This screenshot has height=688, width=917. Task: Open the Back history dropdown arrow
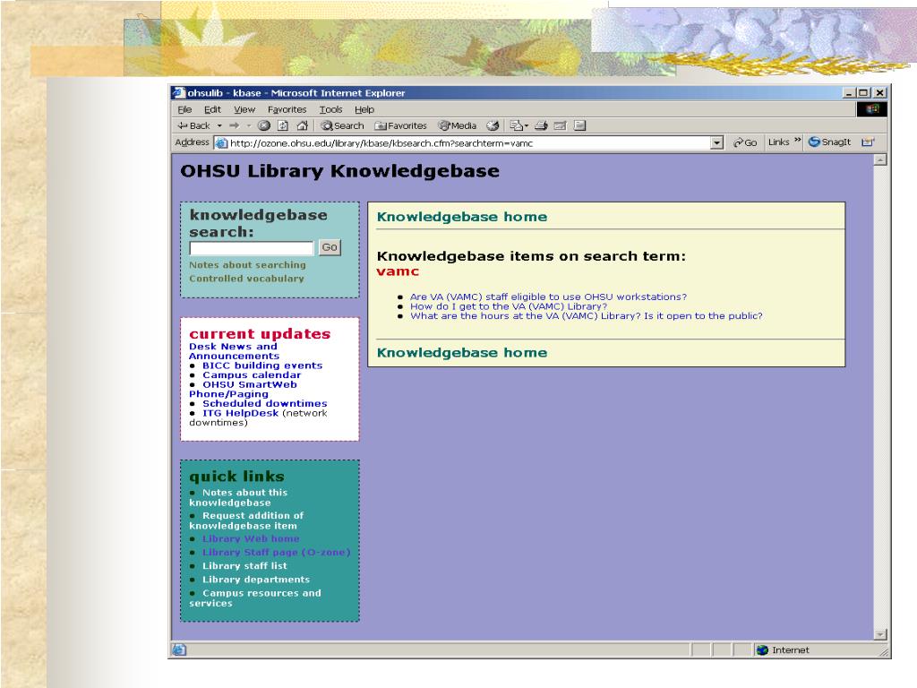click(219, 125)
